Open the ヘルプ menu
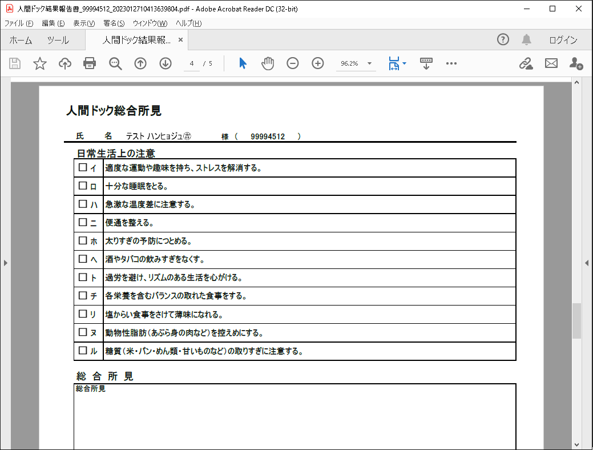The image size is (593, 450). tap(188, 23)
